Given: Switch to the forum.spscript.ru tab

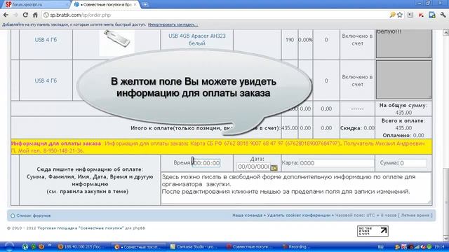Looking at the screenshot, I should (x=35, y=5).
